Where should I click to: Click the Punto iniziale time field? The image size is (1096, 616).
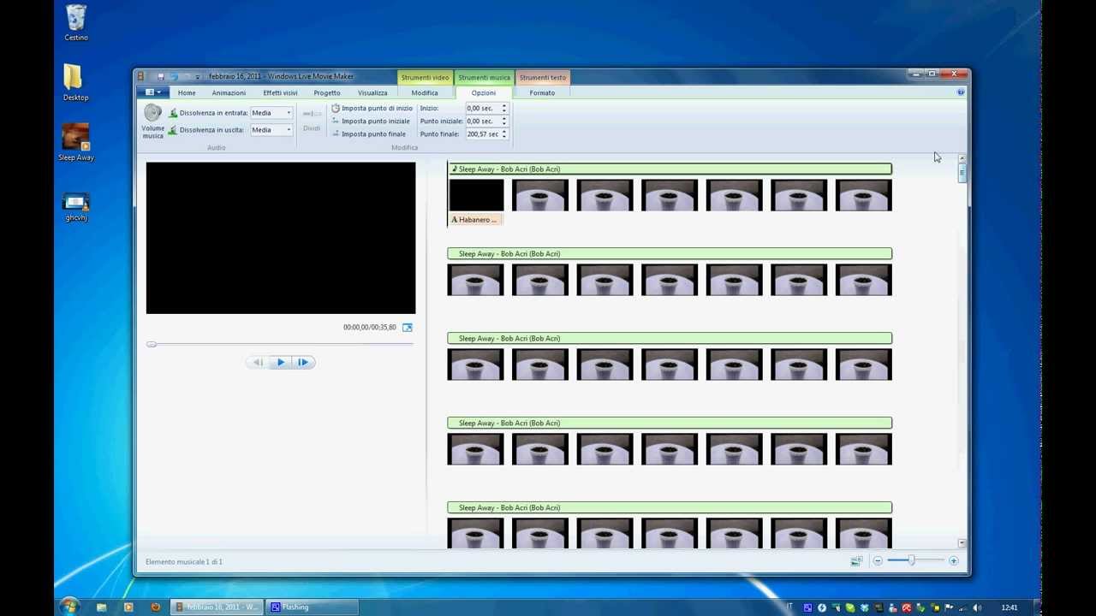tap(483, 121)
